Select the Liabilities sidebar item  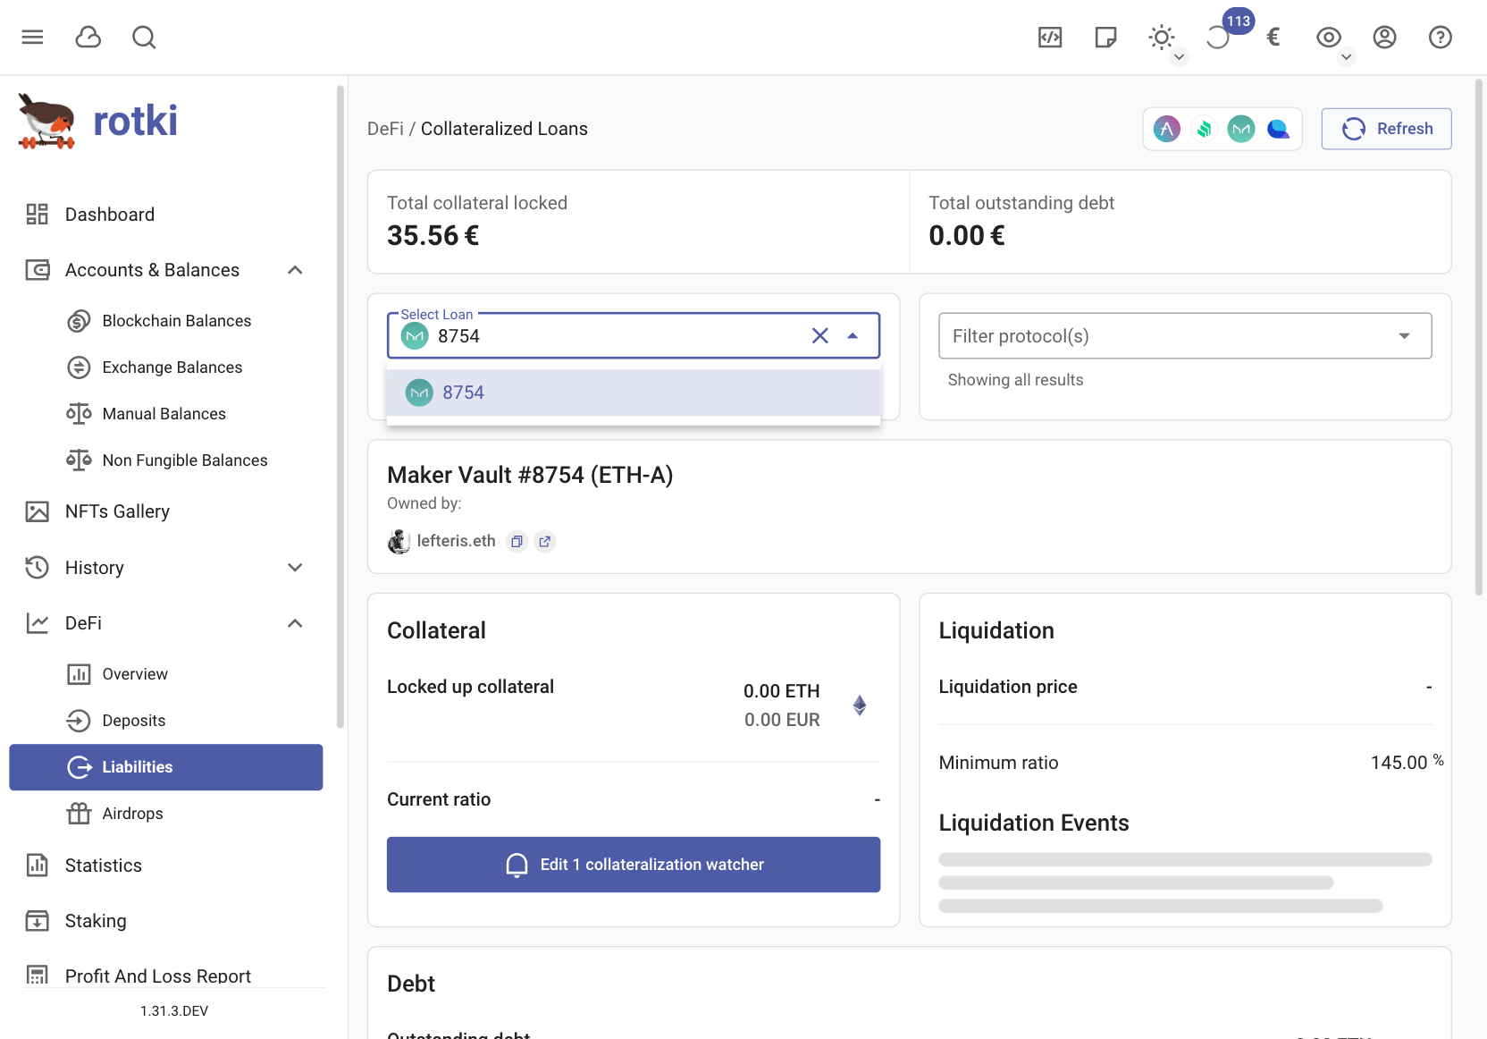click(166, 767)
